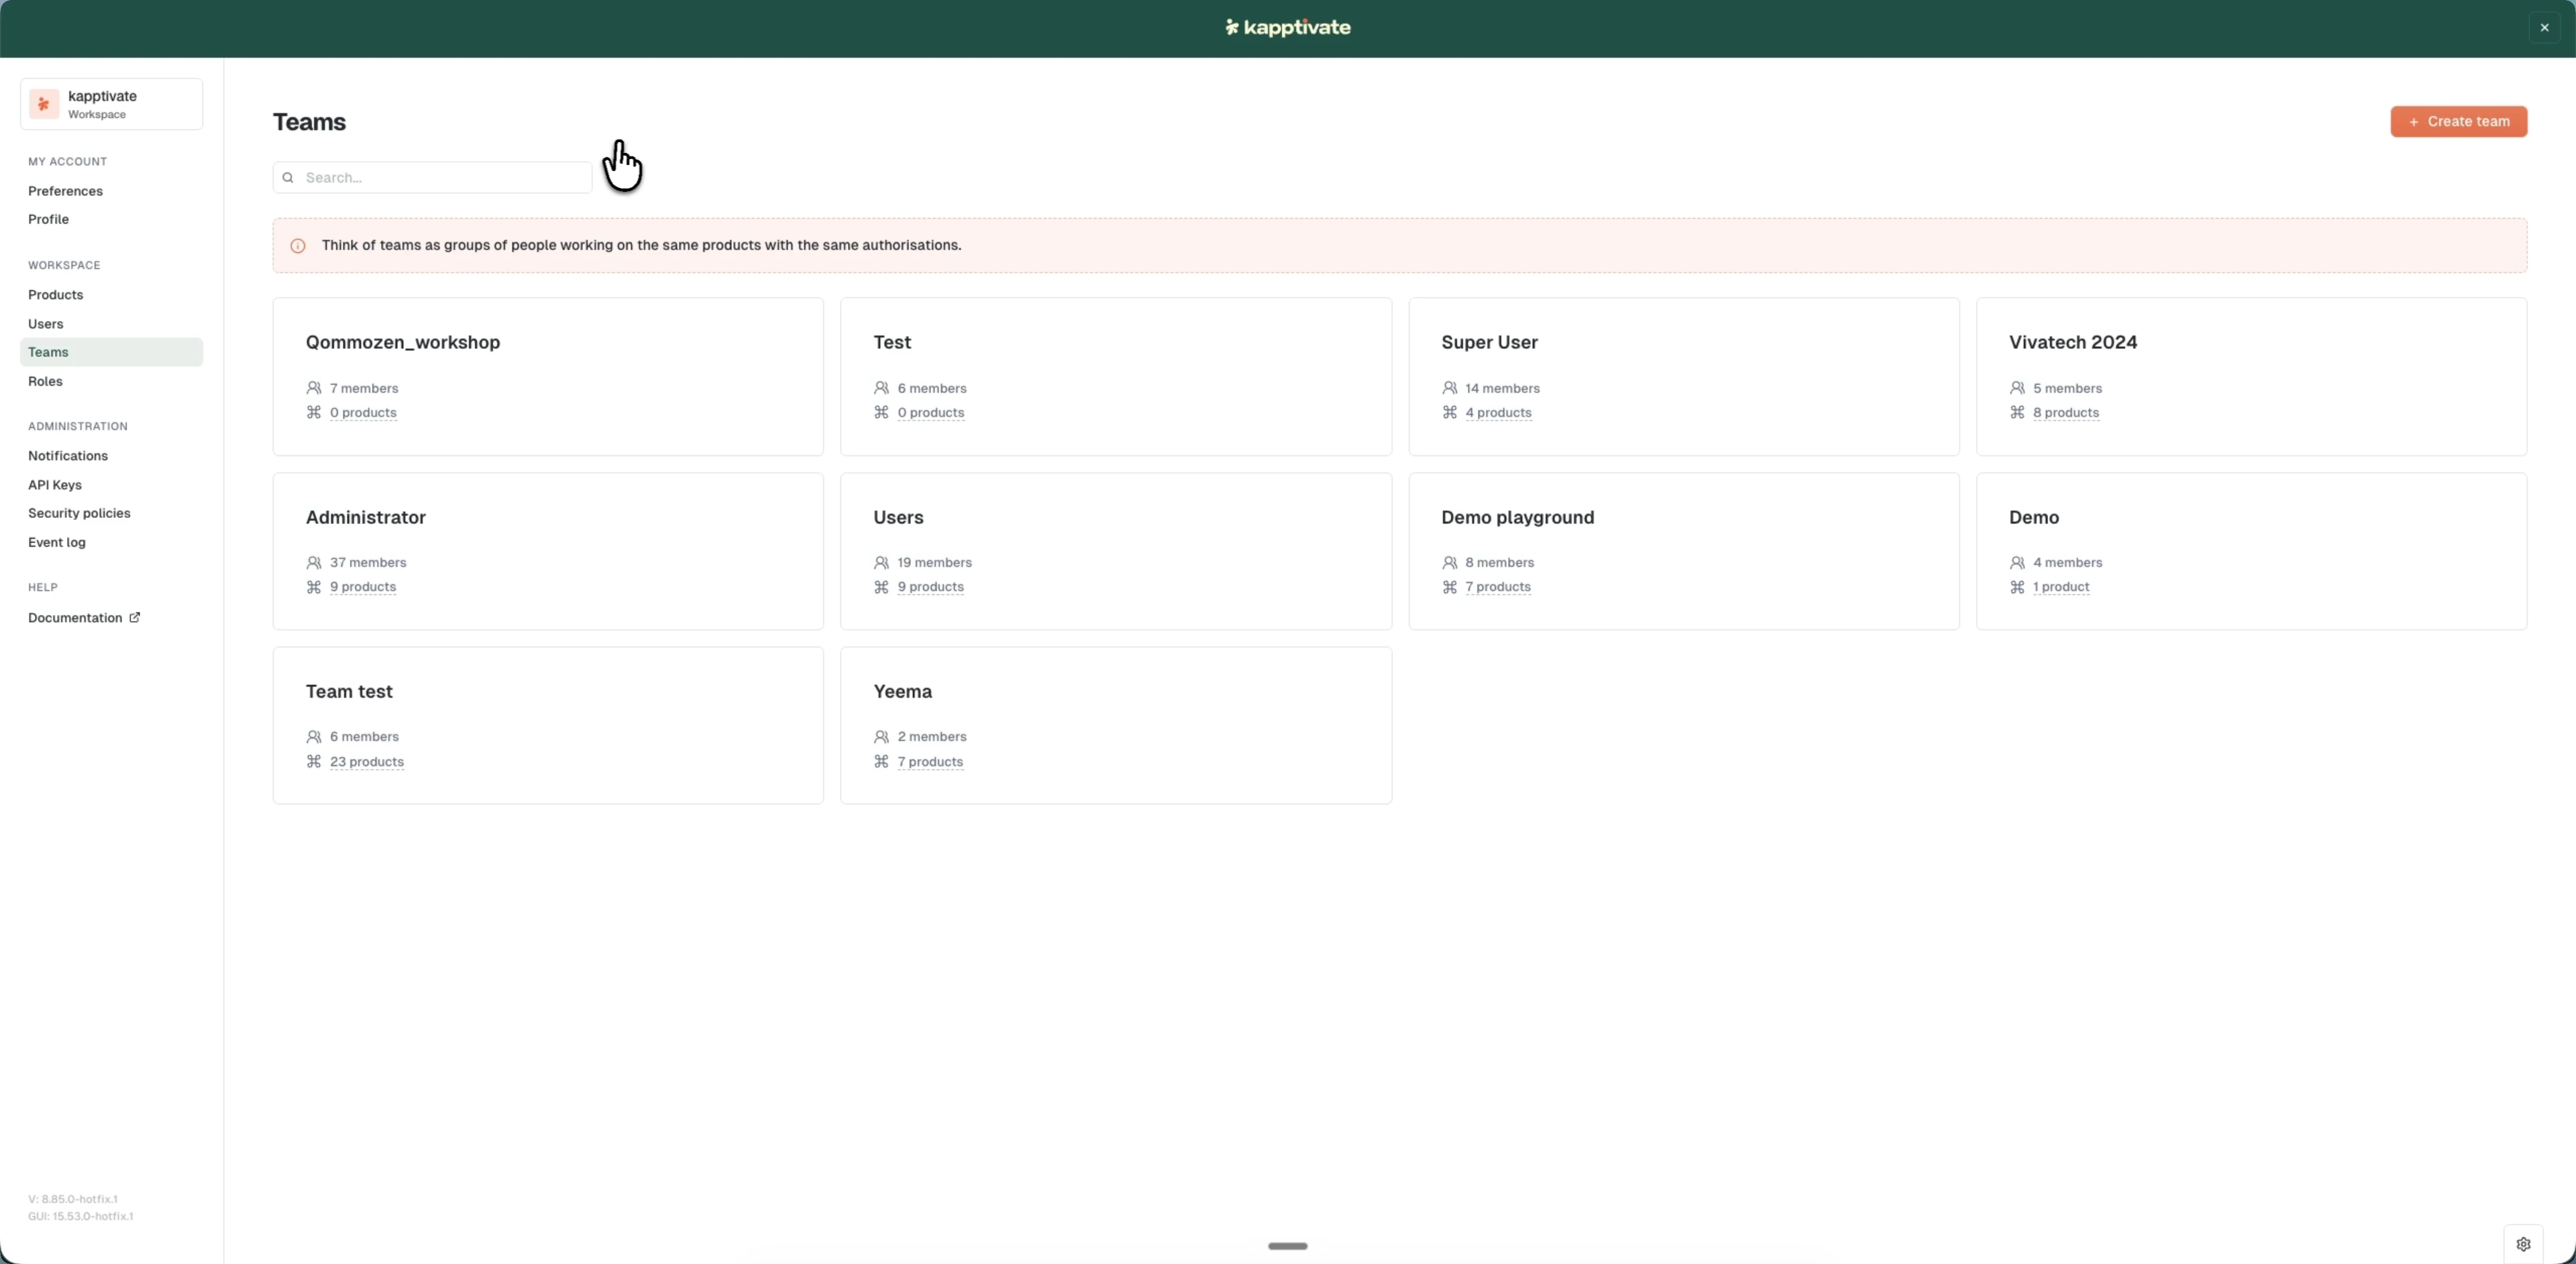
Task: Open Roles in the sidebar
Action: [x=45, y=381]
